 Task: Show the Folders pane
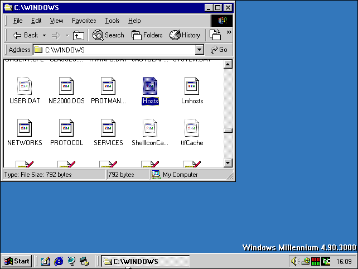147,35
